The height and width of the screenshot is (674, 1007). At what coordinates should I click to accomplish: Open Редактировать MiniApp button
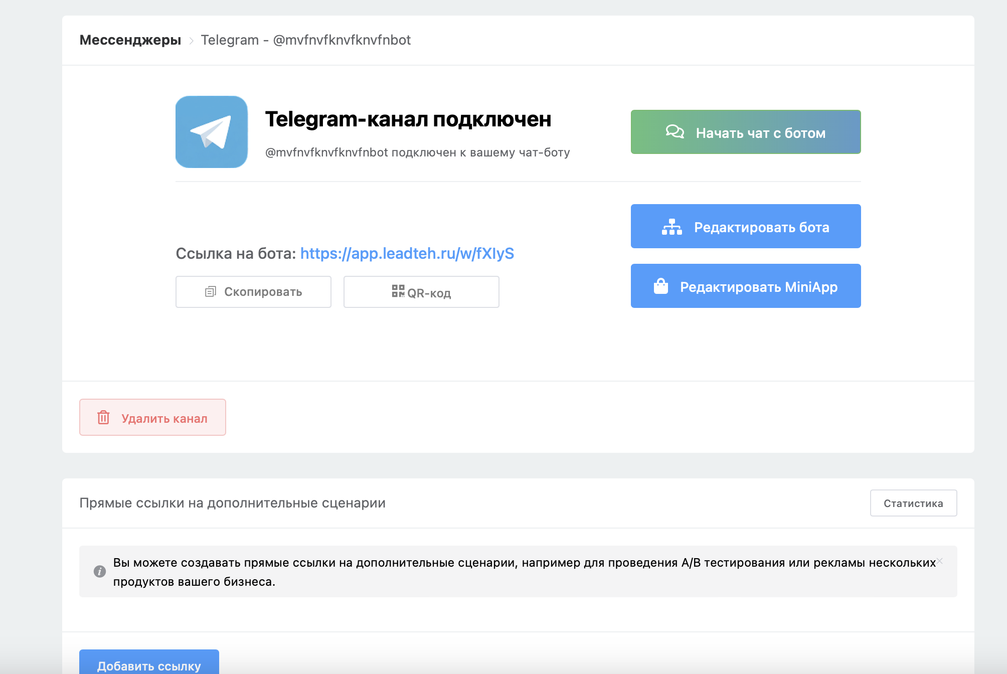tap(746, 286)
